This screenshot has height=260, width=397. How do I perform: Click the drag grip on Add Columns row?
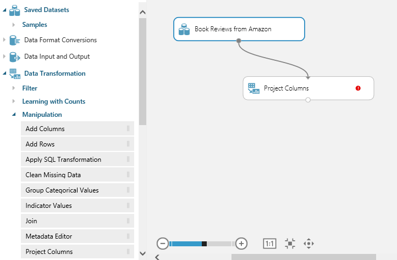click(128, 128)
